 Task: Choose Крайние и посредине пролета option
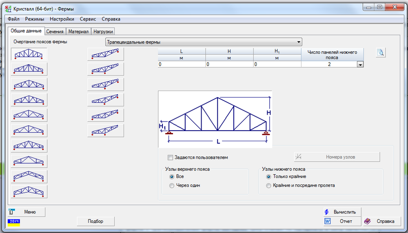click(268, 185)
